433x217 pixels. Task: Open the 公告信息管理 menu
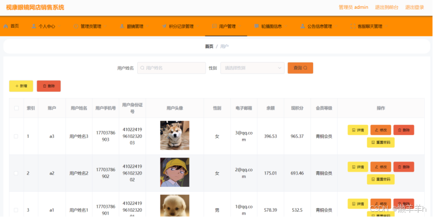[319, 26]
